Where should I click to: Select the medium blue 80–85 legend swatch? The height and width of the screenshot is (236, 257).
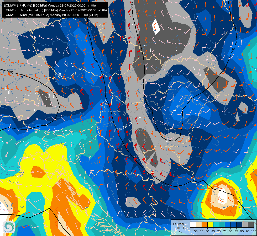pyautogui.click(x=234, y=224)
